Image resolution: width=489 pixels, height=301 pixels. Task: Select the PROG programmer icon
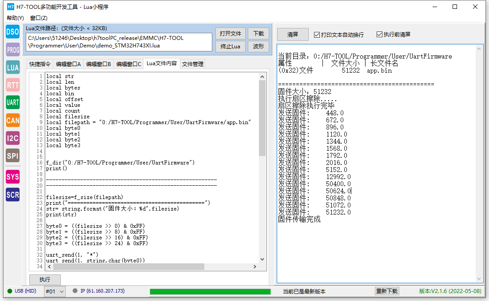(12, 50)
